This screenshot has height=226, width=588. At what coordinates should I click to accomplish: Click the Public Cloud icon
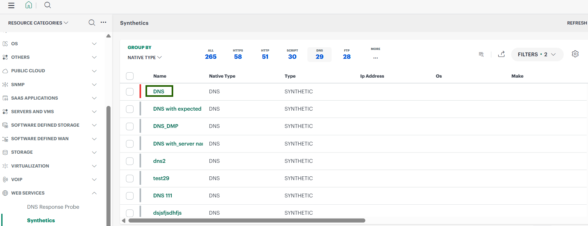(x=5, y=71)
